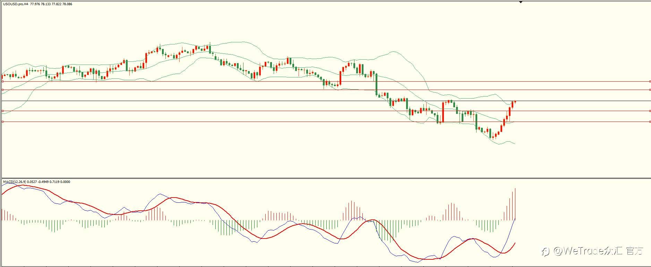
Task: Click the chart shift triangle marker at top
Action: point(521,2)
